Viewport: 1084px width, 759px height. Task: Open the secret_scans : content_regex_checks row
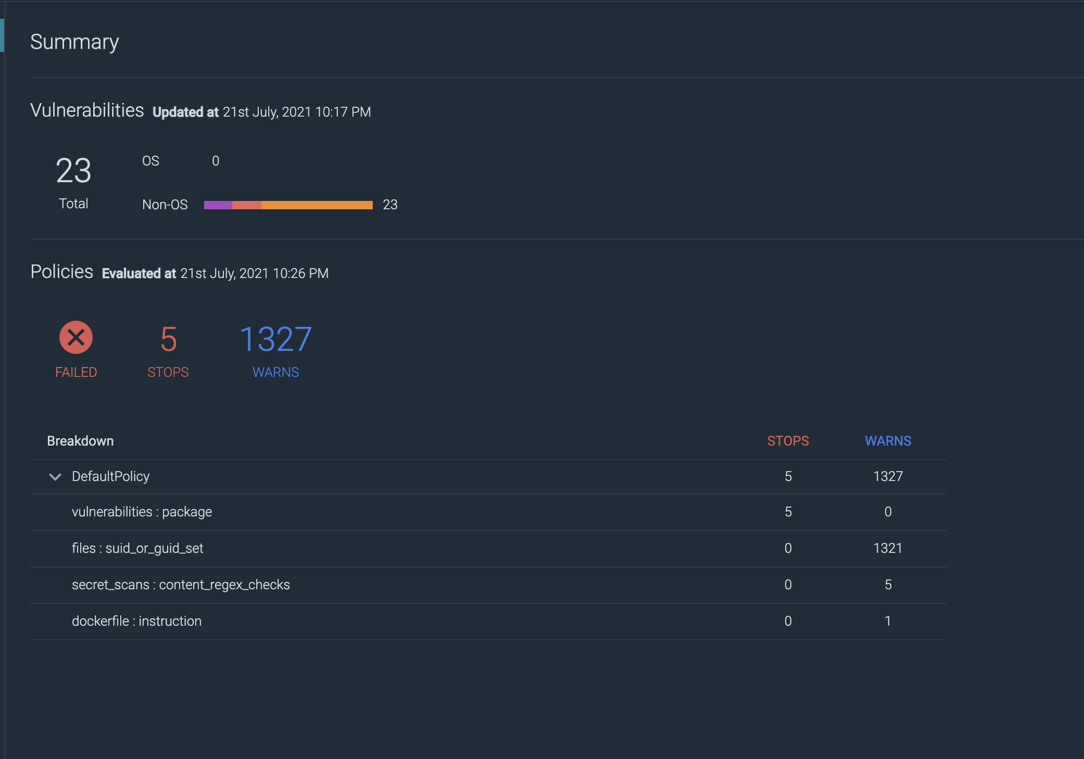(x=488, y=585)
